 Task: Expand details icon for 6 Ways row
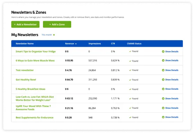click(163, 61)
